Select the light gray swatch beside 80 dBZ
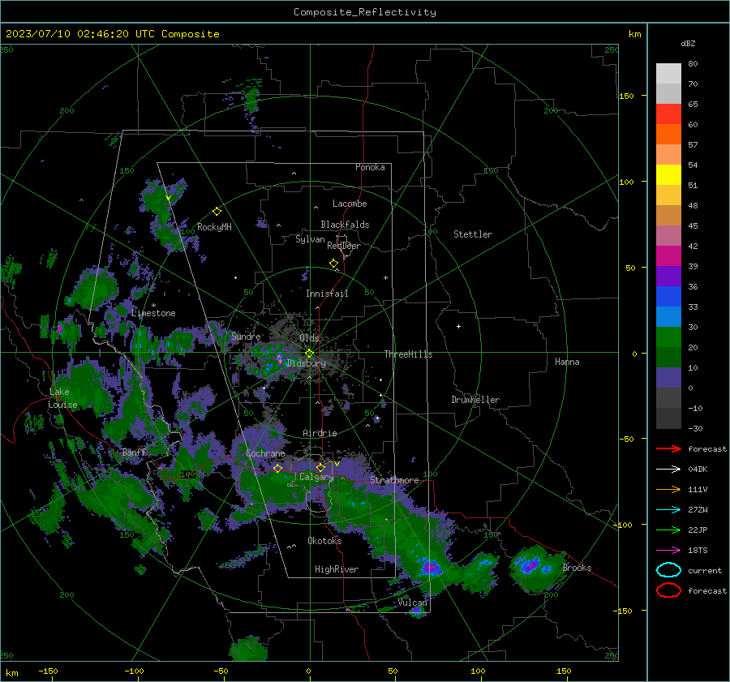Image resolution: width=730 pixels, height=682 pixels. 668,74
